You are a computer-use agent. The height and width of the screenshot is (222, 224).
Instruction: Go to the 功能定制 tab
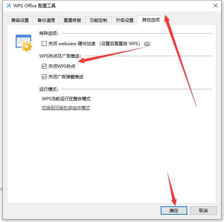tap(98, 20)
